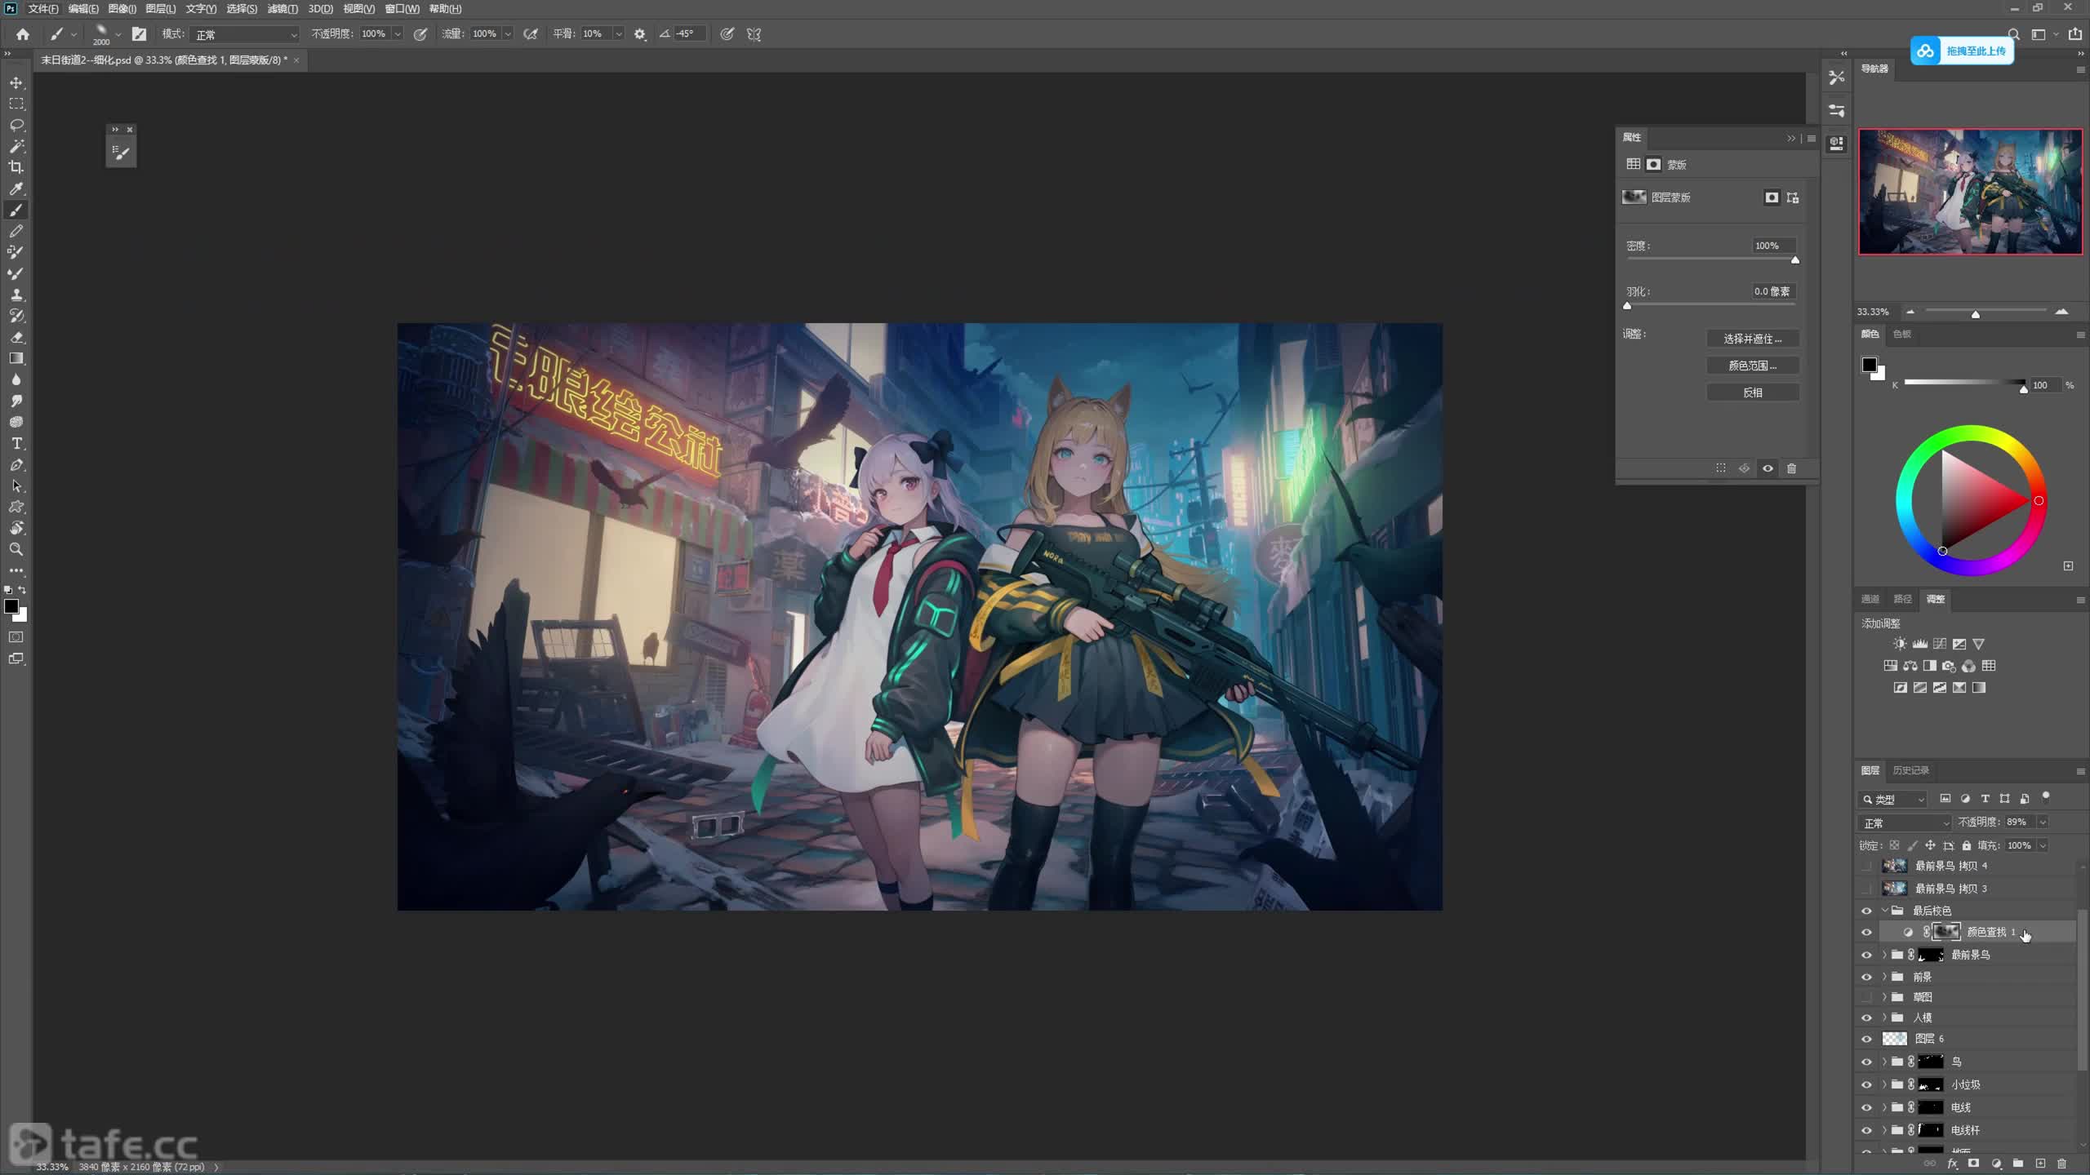Select the Magic Wand tool
2090x1175 pixels.
click(16, 146)
